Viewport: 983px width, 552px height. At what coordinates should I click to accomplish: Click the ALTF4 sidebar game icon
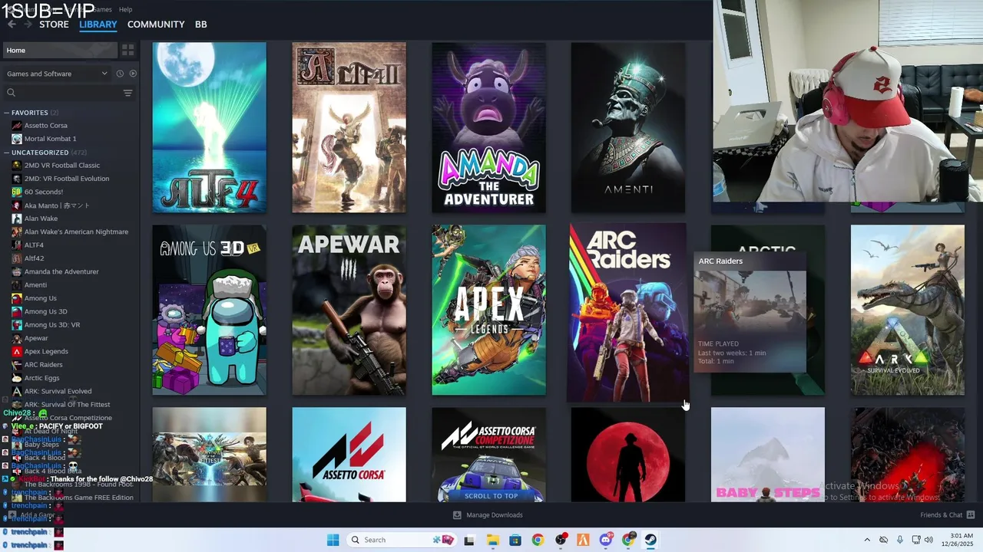(17, 245)
